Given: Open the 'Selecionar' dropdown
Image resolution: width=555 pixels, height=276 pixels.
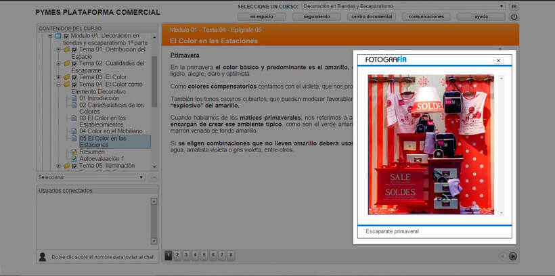Looking at the screenshot, I should click(91, 177).
